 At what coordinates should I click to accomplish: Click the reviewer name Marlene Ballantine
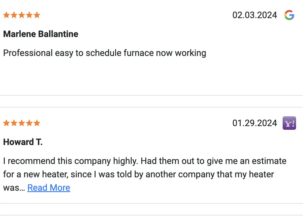tap(41, 34)
